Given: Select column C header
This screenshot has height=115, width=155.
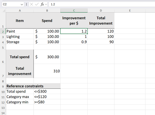Looking at the screenshot, I should (74, 11).
